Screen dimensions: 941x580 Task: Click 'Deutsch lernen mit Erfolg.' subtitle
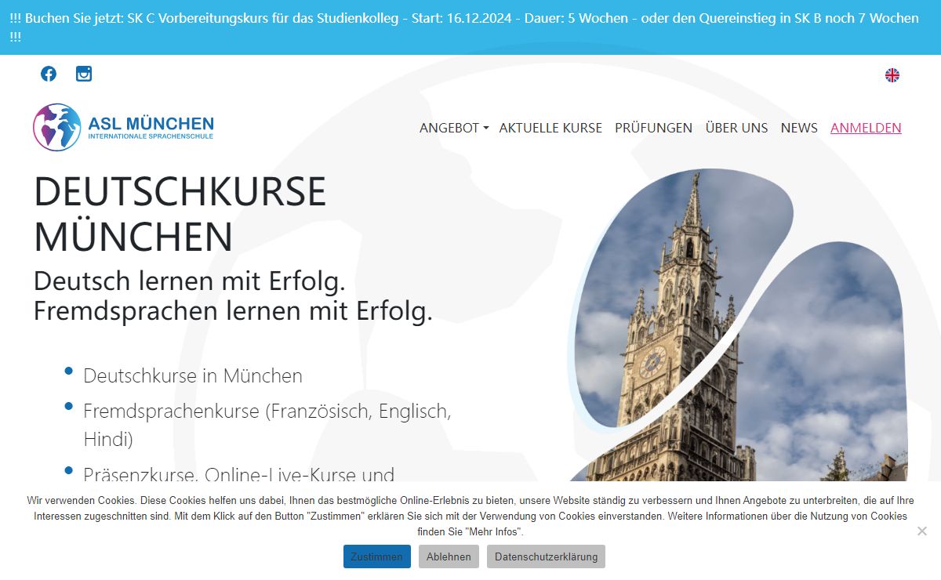pos(189,281)
